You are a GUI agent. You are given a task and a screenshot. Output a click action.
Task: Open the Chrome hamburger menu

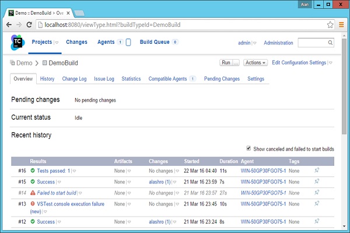tap(341, 25)
